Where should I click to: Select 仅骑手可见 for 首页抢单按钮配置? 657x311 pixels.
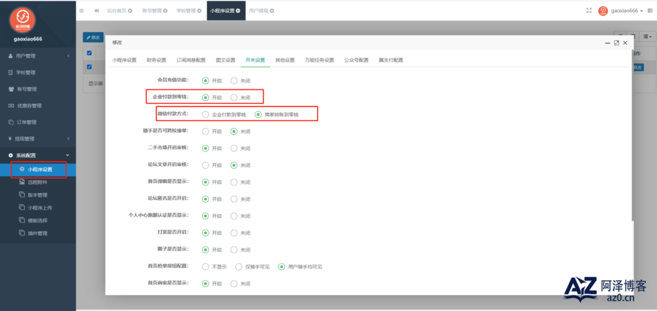point(239,267)
